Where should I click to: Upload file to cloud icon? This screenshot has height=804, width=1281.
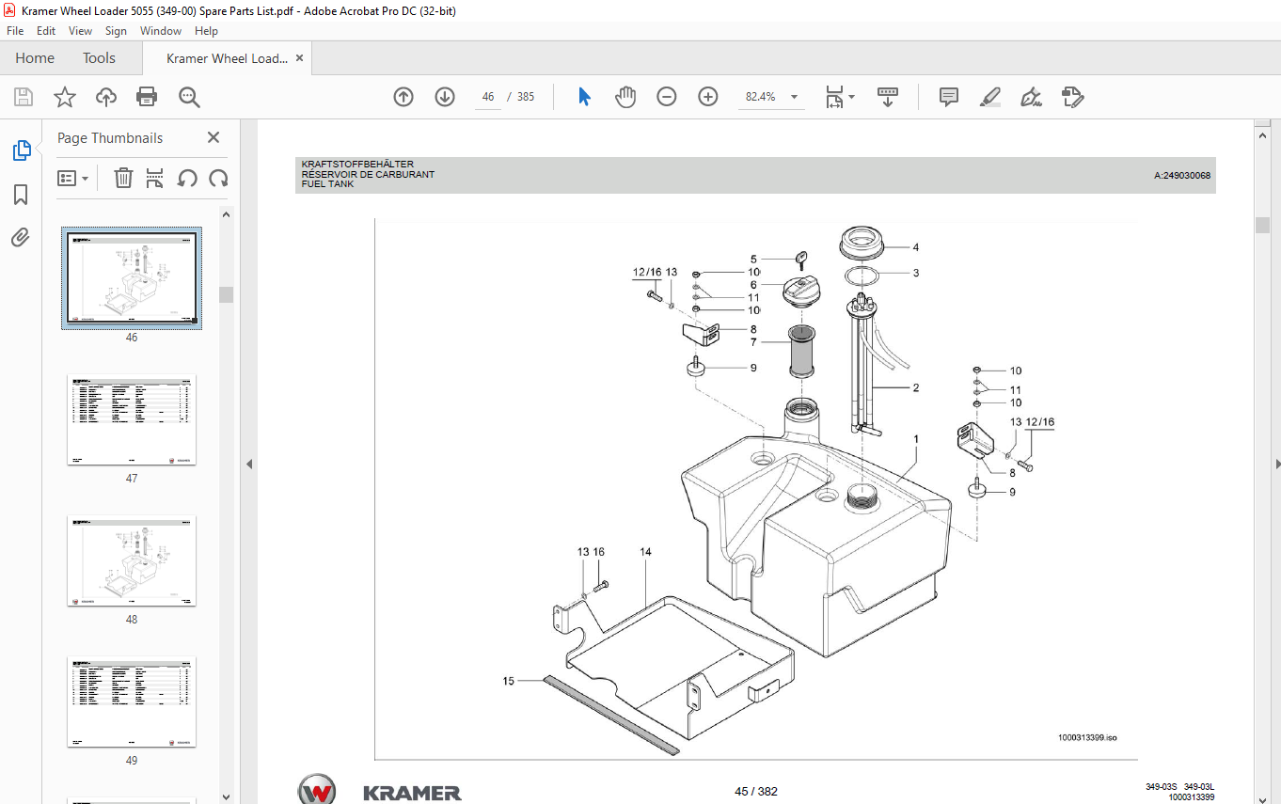point(106,97)
